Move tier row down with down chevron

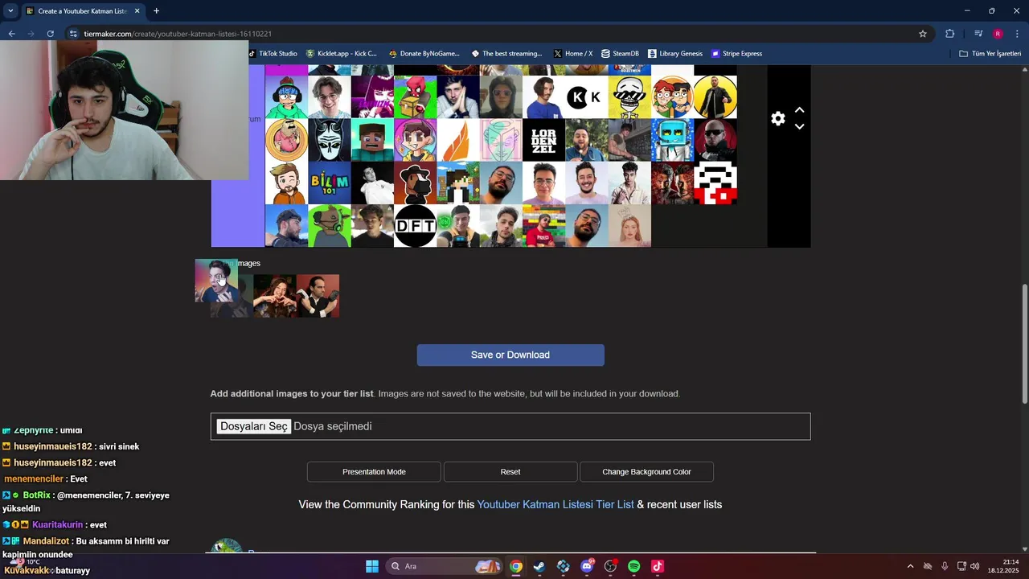click(799, 127)
